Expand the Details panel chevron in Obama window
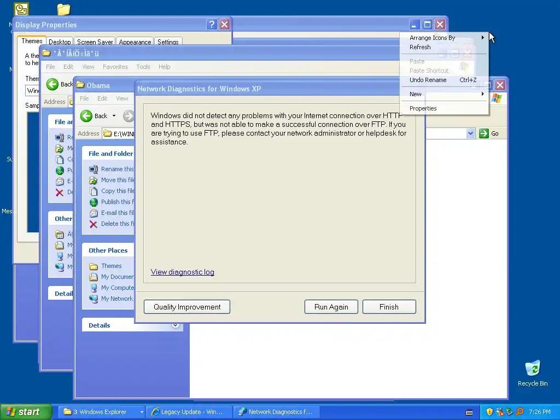560x420 pixels. point(175,325)
